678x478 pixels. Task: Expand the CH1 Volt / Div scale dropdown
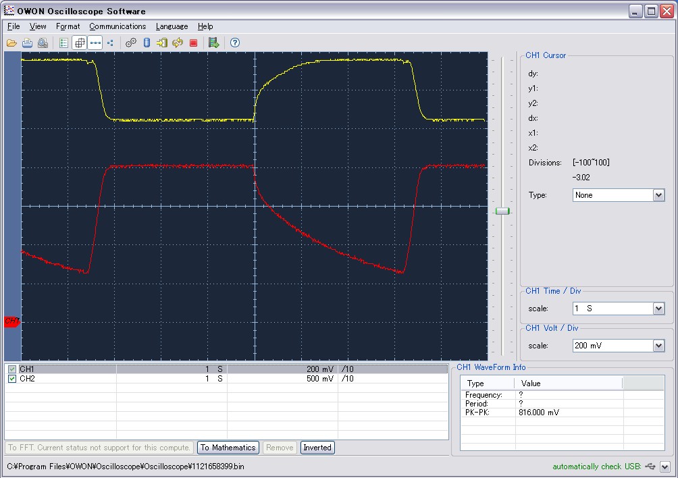(658, 346)
